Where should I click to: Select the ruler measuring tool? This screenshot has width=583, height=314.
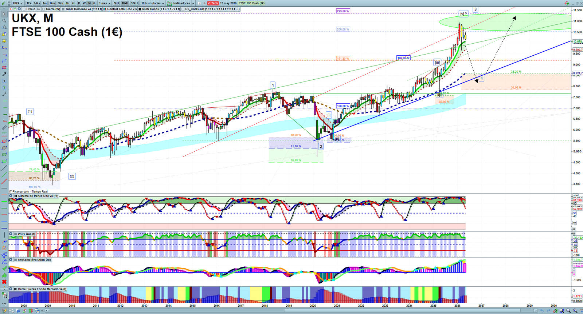4,128
